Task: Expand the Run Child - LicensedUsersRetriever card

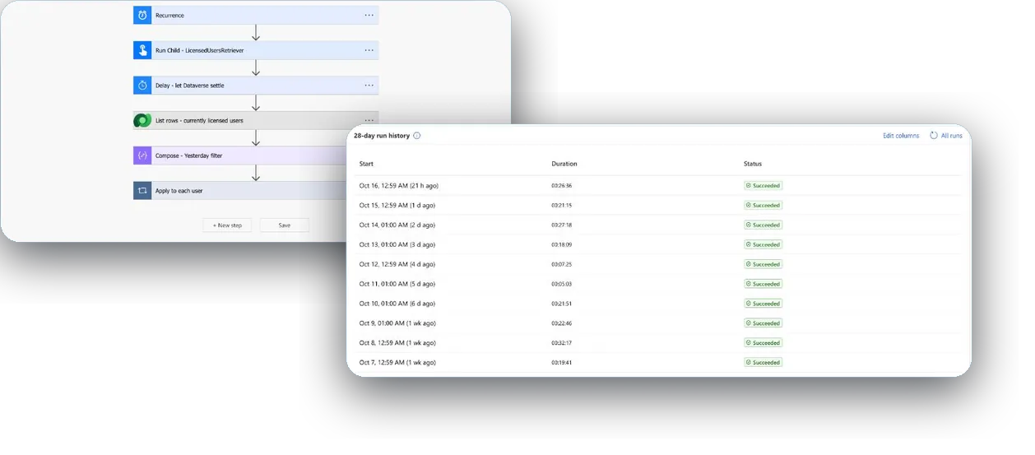Action: tap(256, 50)
